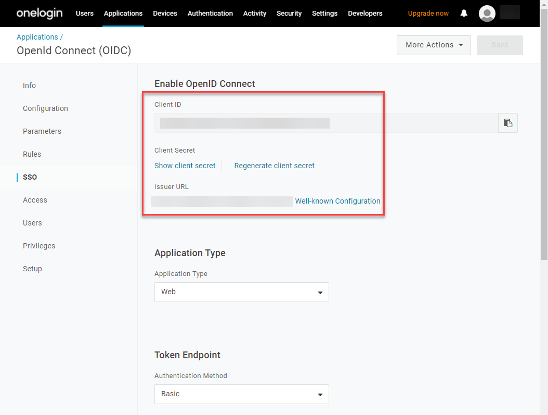Go back via Applications breadcrumb
The image size is (548, 415).
37,37
